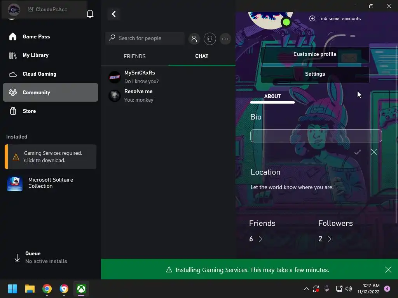Screen dimensions: 398x298
Task: Click the Xbox app taskbar icon
Action: point(81,289)
